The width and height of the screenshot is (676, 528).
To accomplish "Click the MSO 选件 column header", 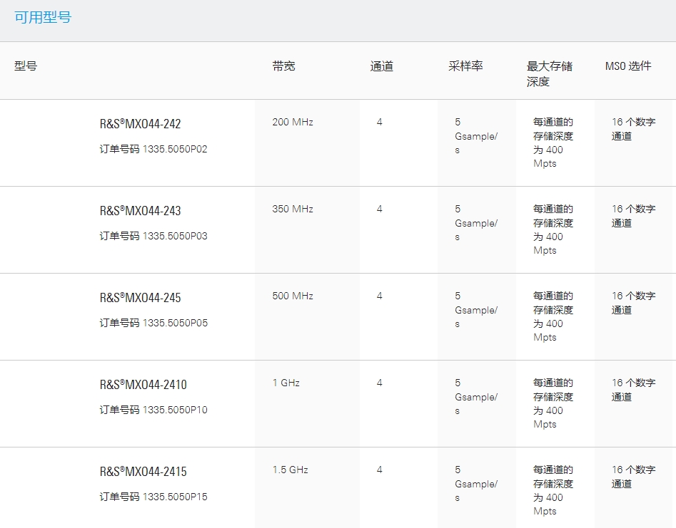I will [x=628, y=66].
